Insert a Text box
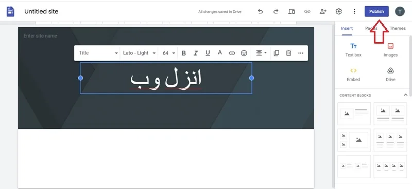The height and width of the screenshot is (189, 412). coord(353,50)
